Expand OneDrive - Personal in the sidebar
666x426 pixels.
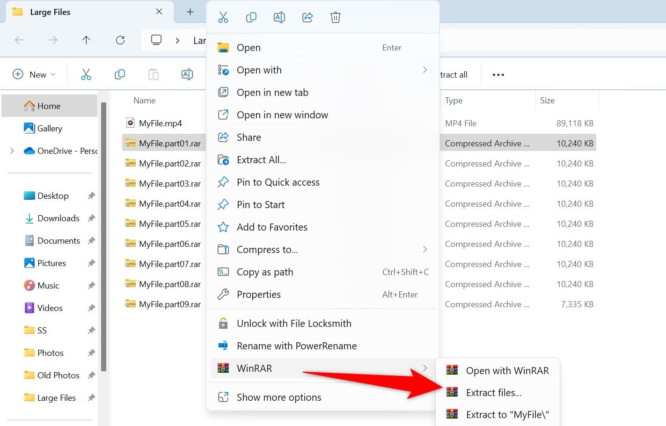click(12, 151)
